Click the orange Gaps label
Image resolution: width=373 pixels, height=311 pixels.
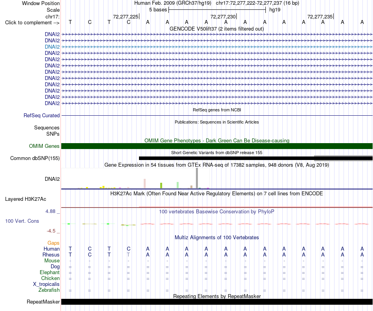53,243
